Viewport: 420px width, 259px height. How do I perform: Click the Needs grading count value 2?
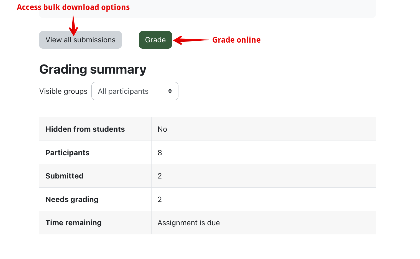click(160, 200)
